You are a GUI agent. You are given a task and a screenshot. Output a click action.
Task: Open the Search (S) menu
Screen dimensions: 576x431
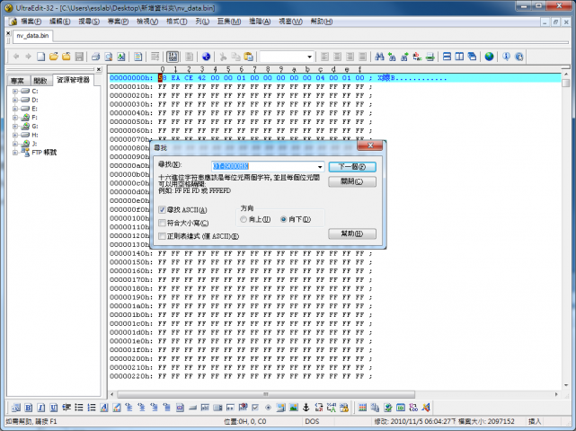89,22
